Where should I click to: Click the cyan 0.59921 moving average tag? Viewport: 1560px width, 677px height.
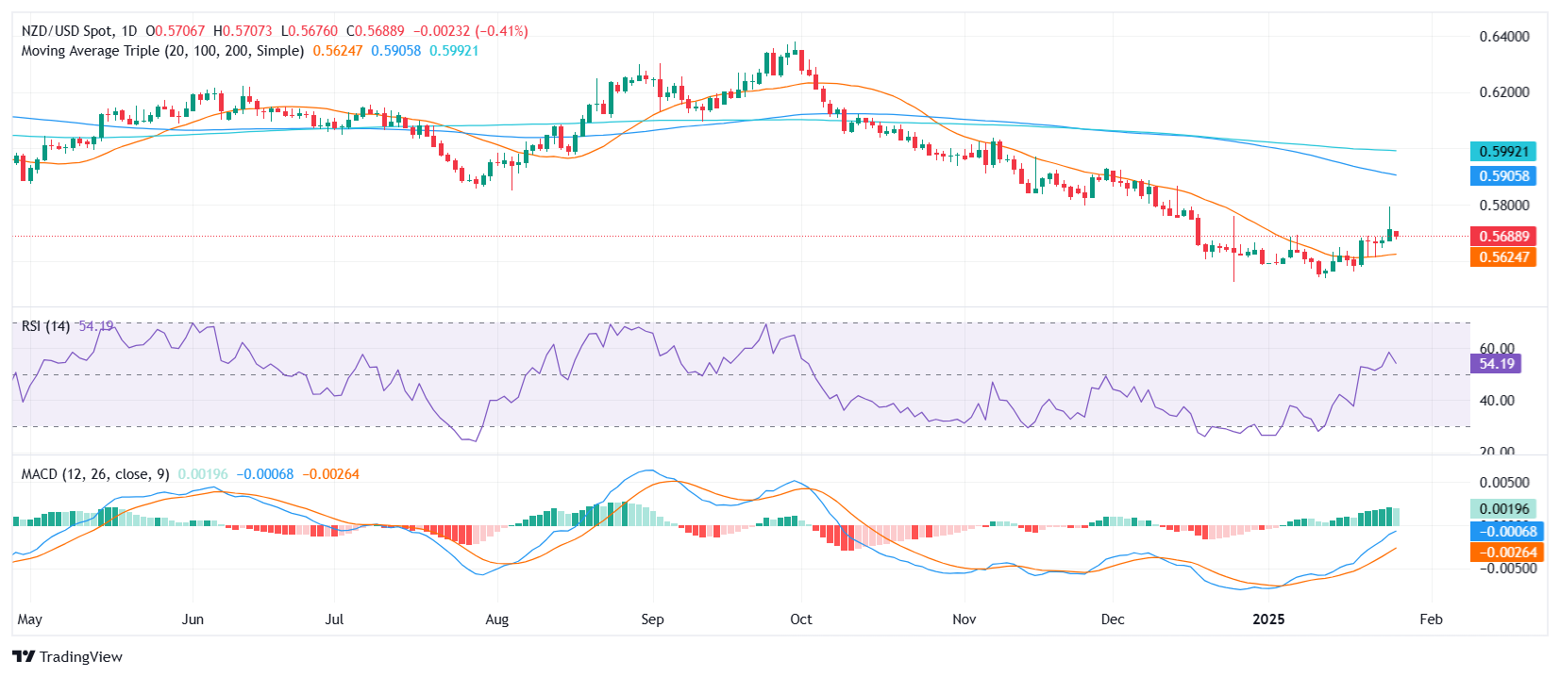(1503, 152)
